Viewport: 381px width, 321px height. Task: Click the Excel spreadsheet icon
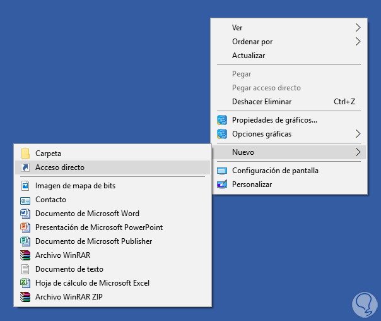25,283
